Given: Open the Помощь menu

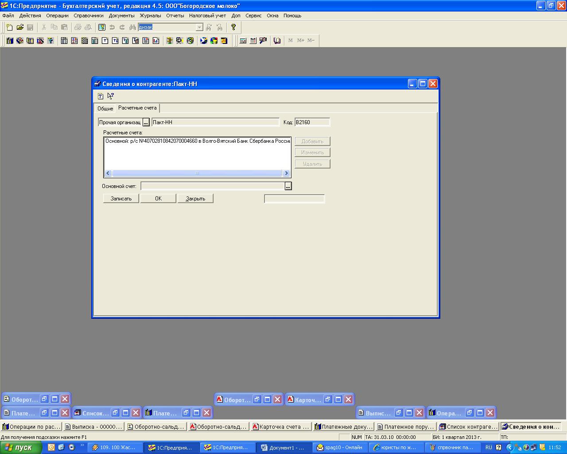Looking at the screenshot, I should (x=292, y=16).
